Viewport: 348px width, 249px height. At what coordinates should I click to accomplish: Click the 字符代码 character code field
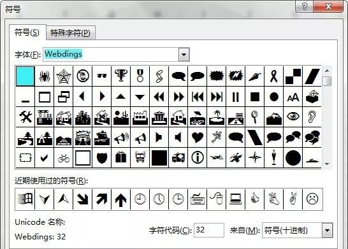tap(209, 230)
